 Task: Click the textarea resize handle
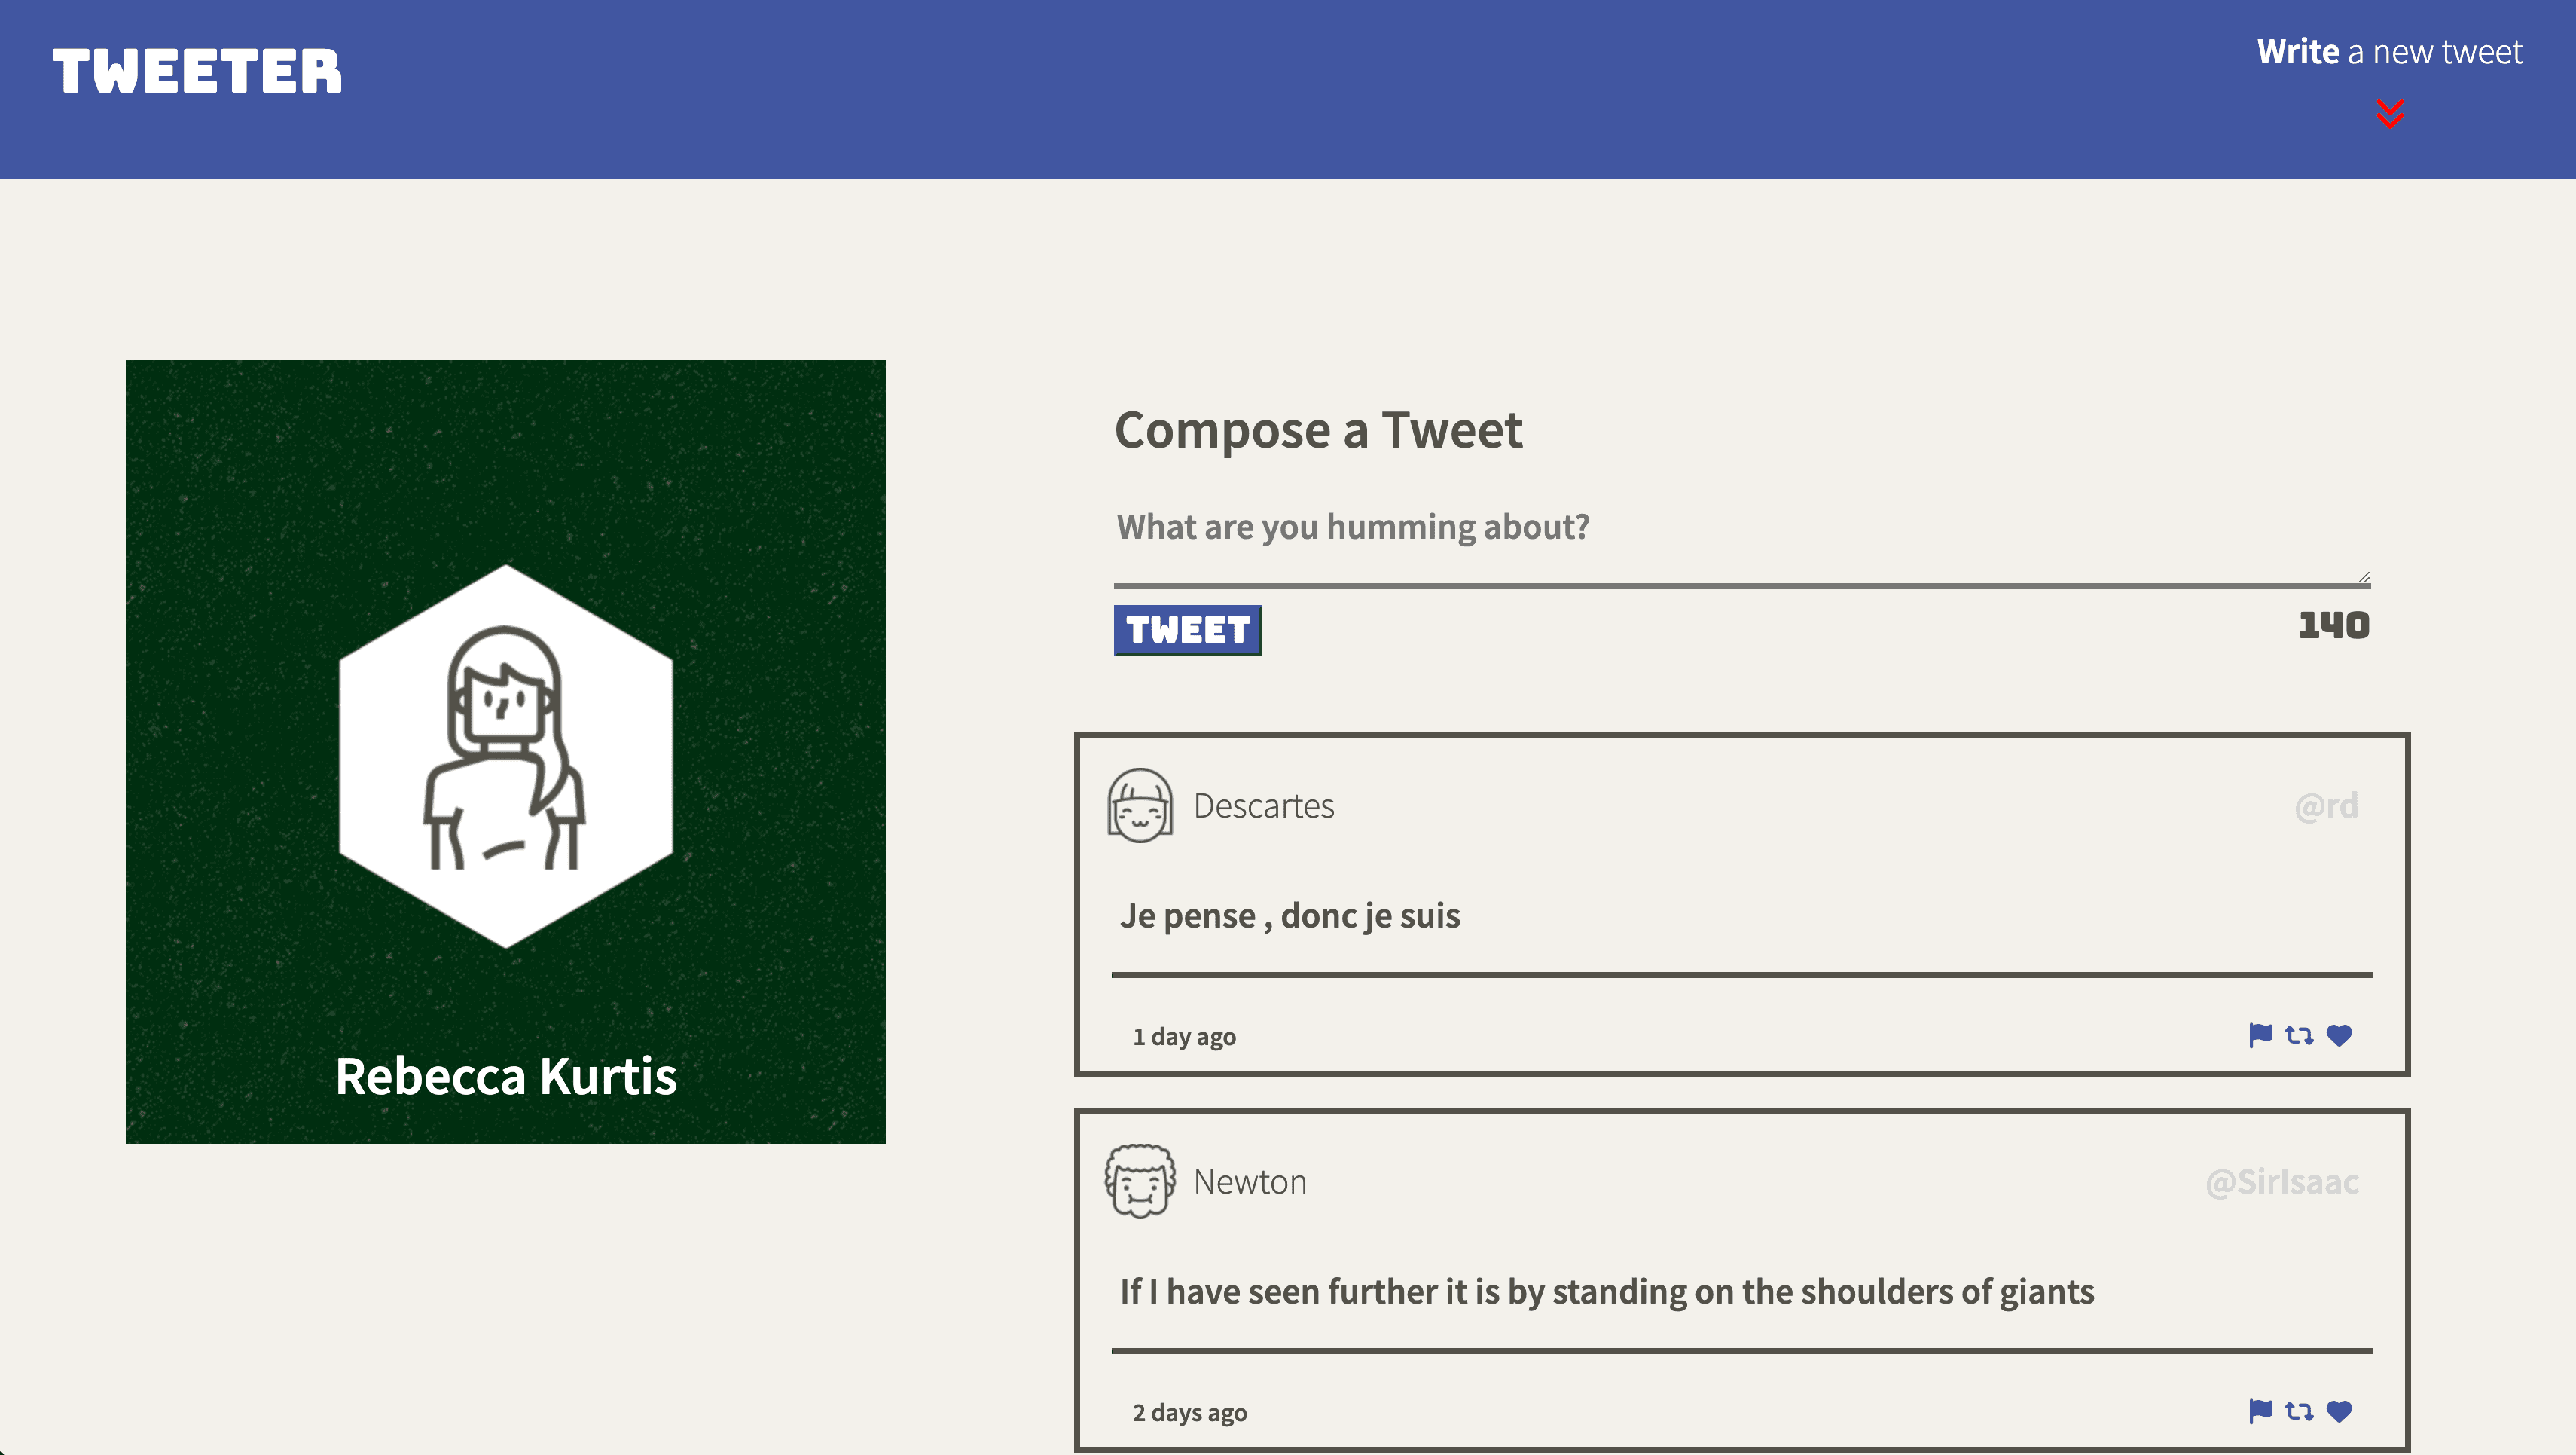click(2364, 576)
